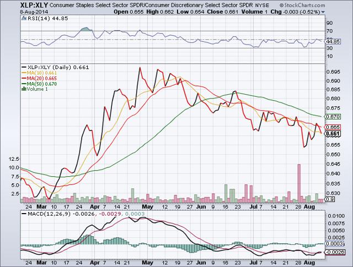This screenshot has height=267, width=353.
Task: Click the Mar label on the MACD panel axis
Action: click(41, 262)
